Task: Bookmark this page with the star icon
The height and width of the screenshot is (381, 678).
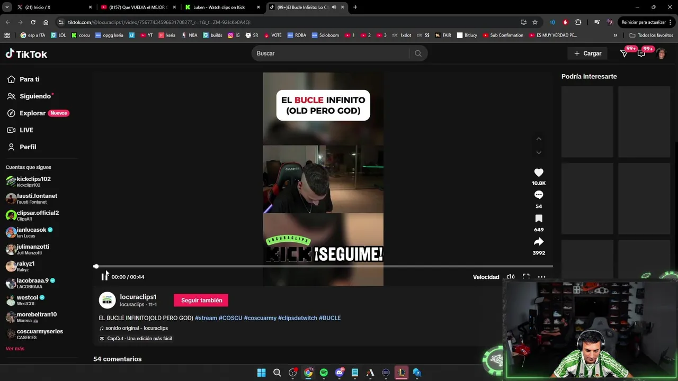Action: point(535,22)
